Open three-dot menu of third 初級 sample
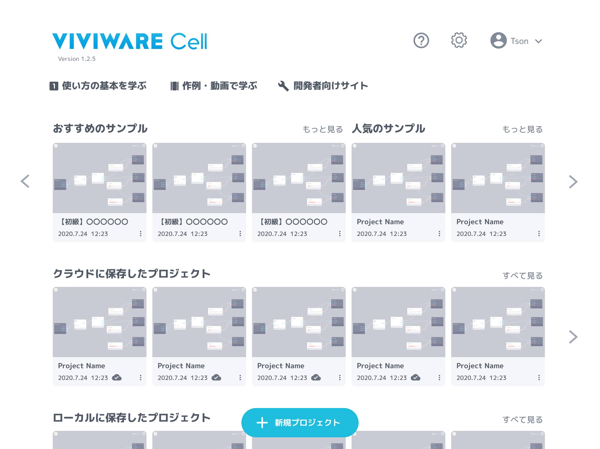The height and width of the screenshot is (449, 600). (x=340, y=234)
